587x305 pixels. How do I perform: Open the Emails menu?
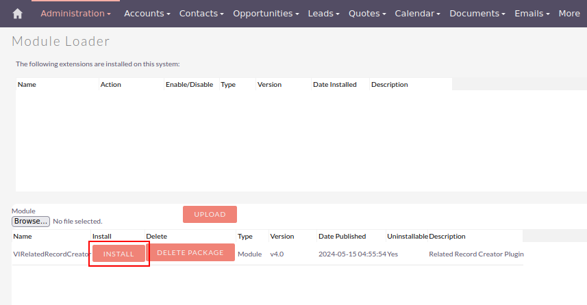[x=532, y=14]
